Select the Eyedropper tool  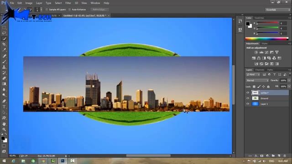pyautogui.click(x=4, y=50)
